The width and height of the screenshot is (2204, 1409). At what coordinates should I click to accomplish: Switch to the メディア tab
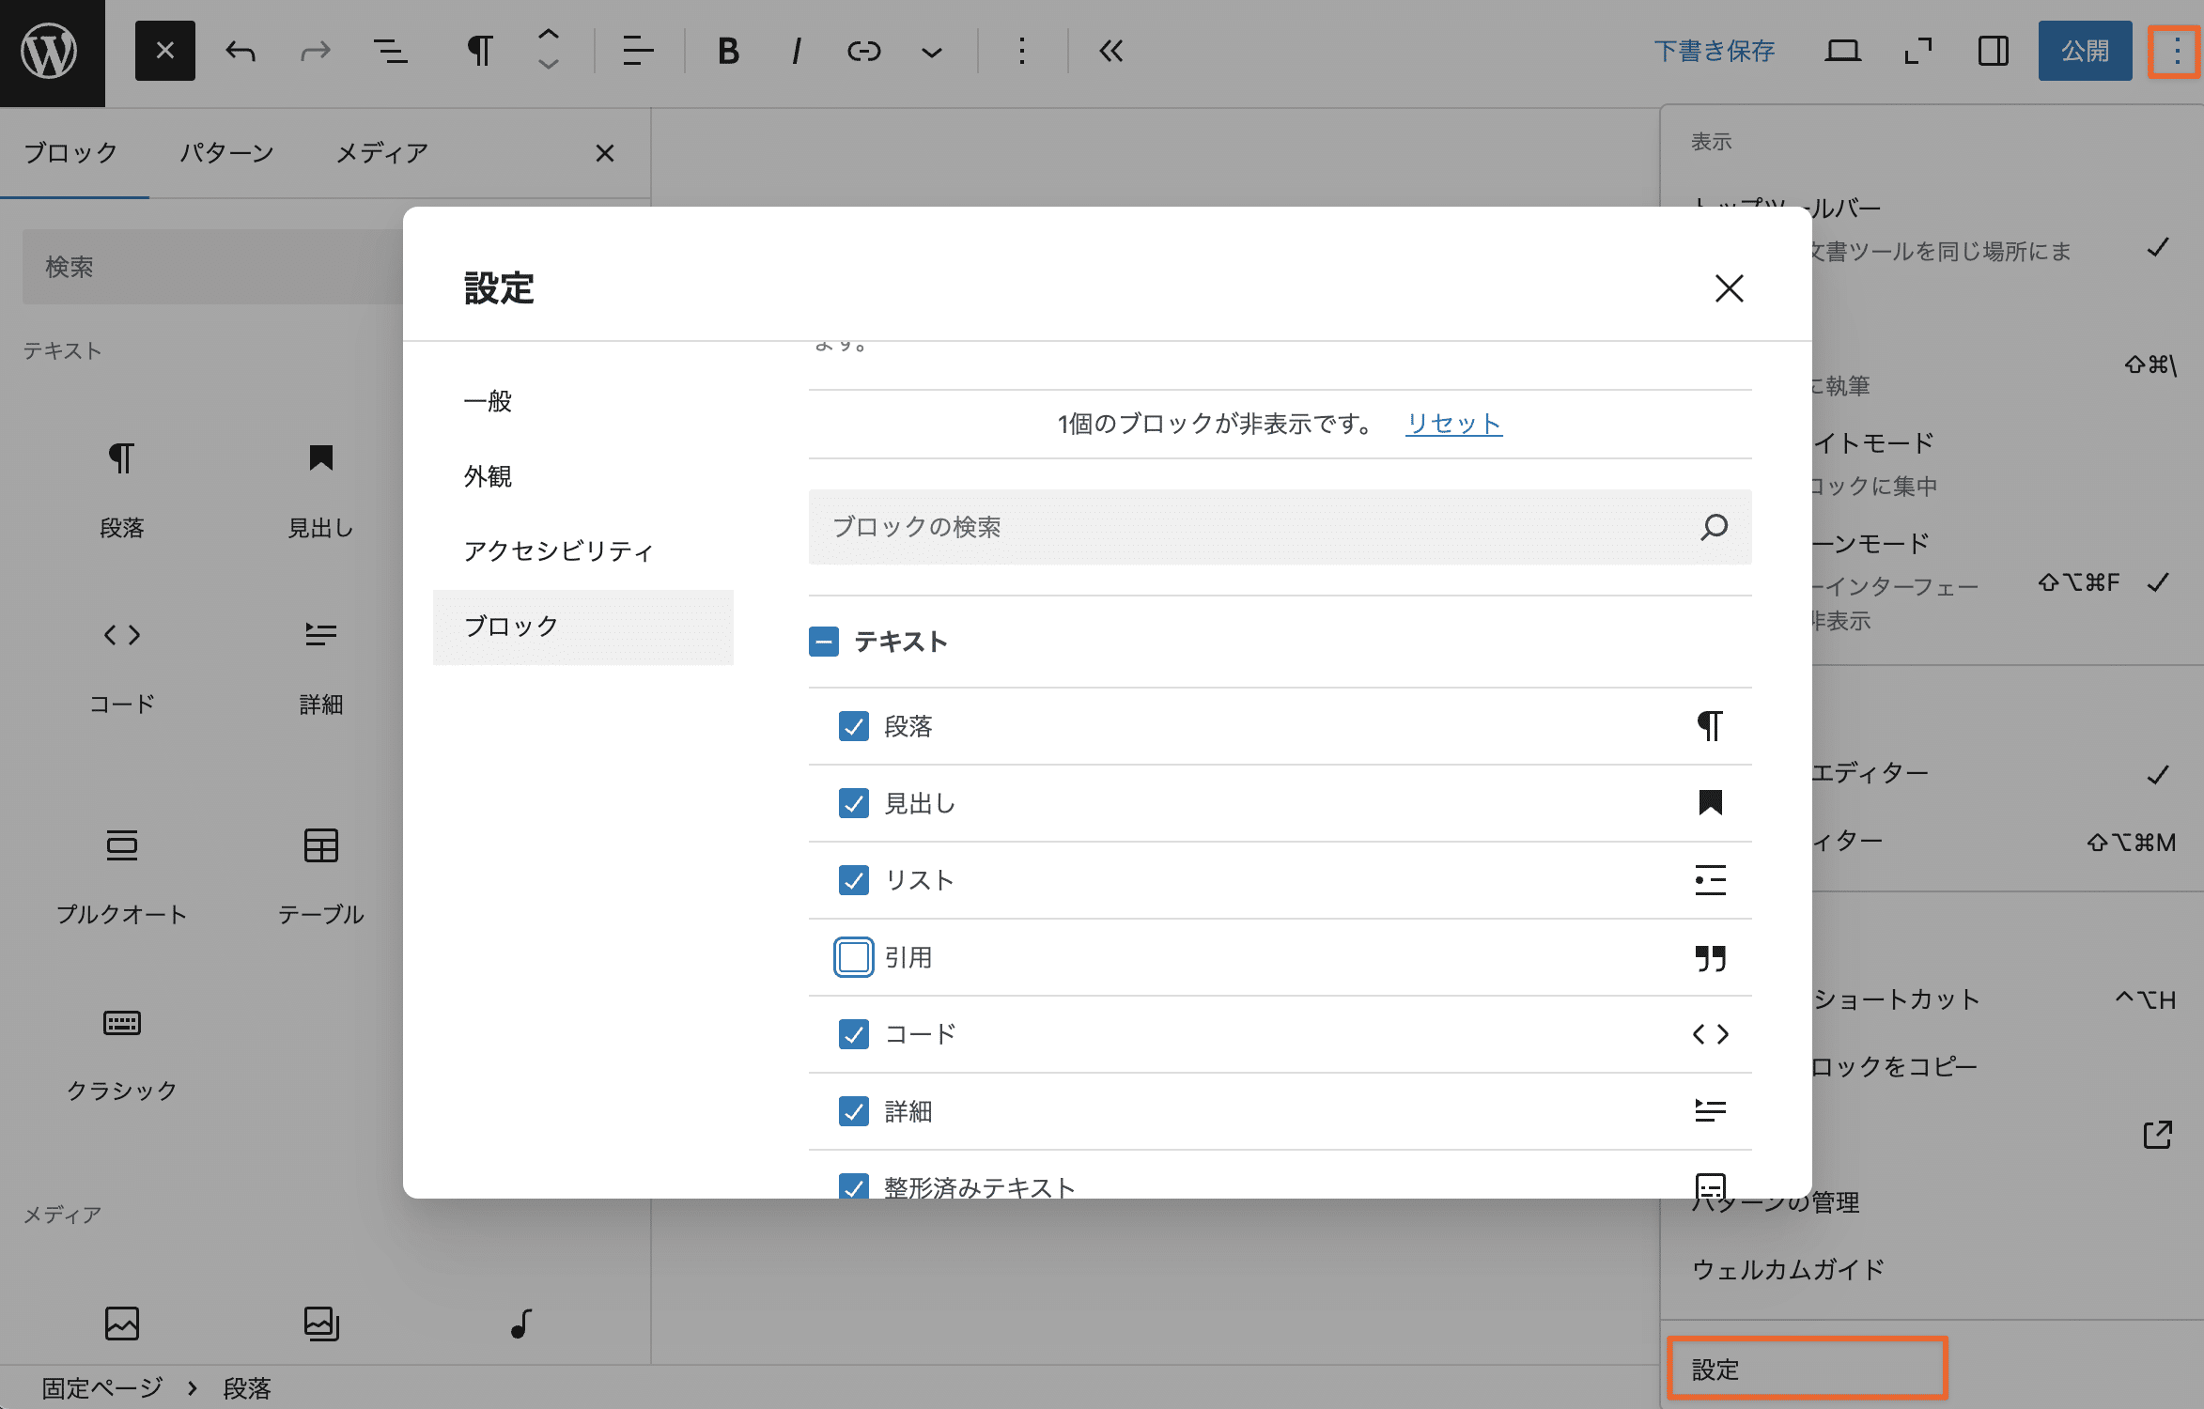coord(382,153)
